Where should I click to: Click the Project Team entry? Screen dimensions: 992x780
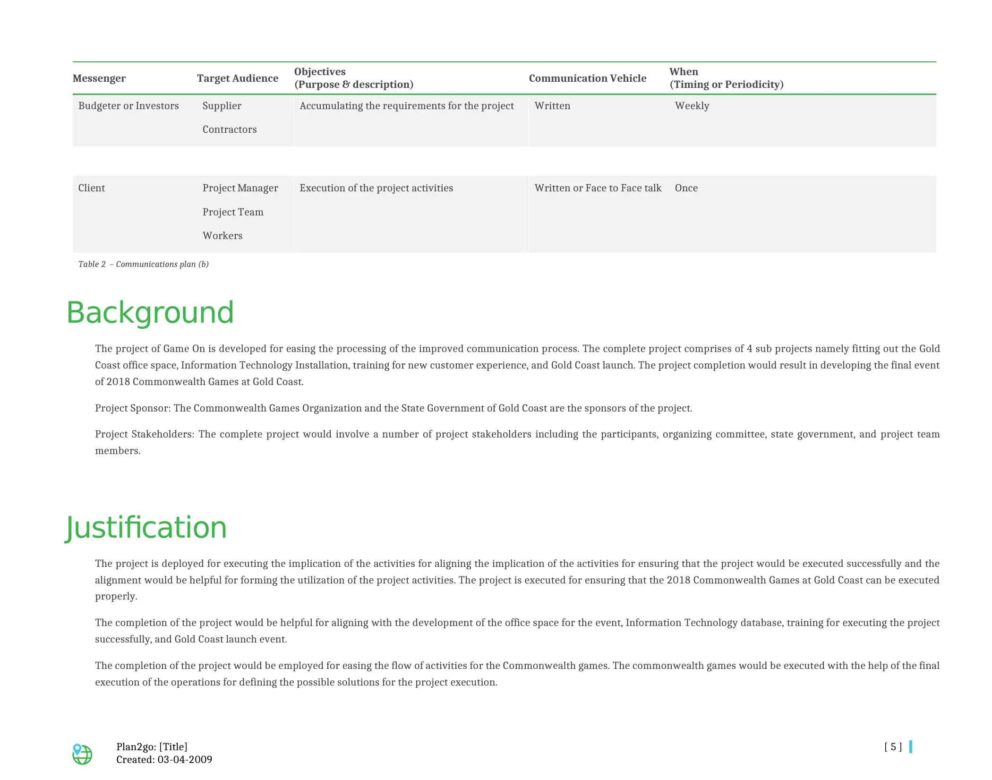click(233, 212)
